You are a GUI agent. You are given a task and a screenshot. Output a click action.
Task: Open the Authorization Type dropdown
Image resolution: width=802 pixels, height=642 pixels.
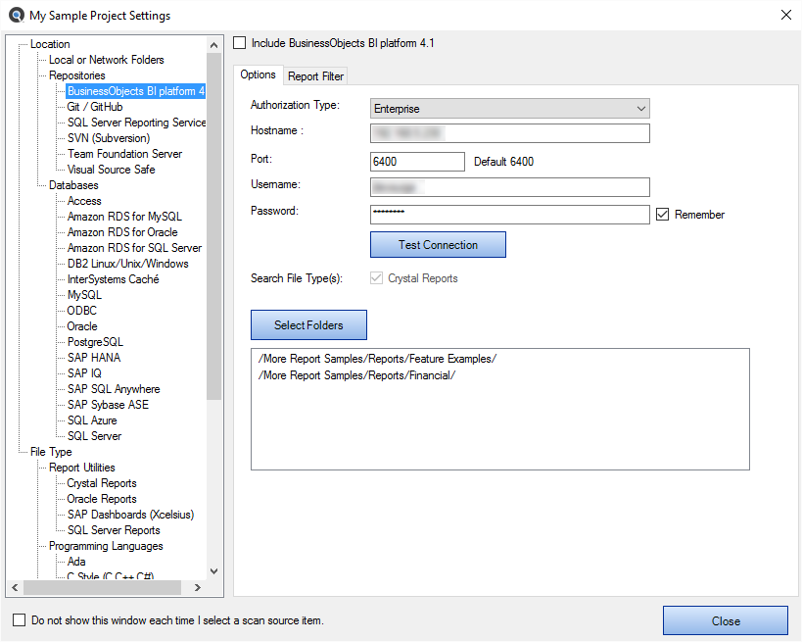[x=509, y=109]
